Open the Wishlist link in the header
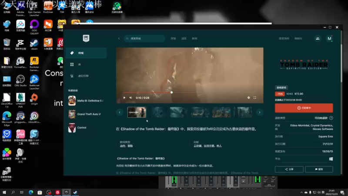The width and height of the screenshot is (348, 196). 284,38
